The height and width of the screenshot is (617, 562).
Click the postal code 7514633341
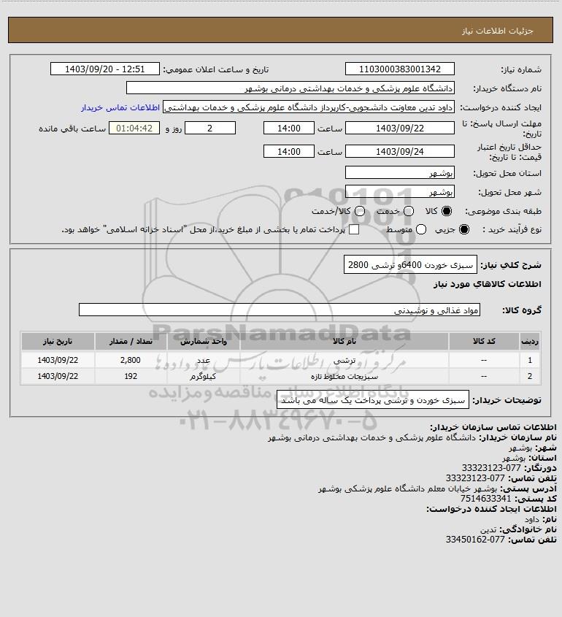(x=485, y=499)
